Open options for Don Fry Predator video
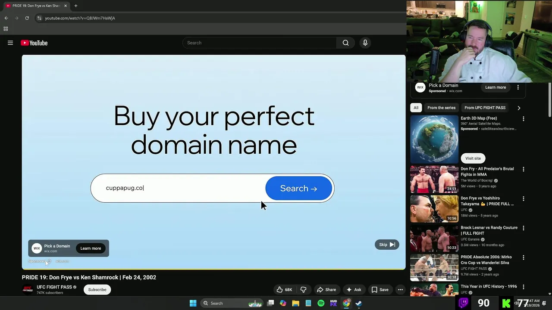 click(x=524, y=170)
